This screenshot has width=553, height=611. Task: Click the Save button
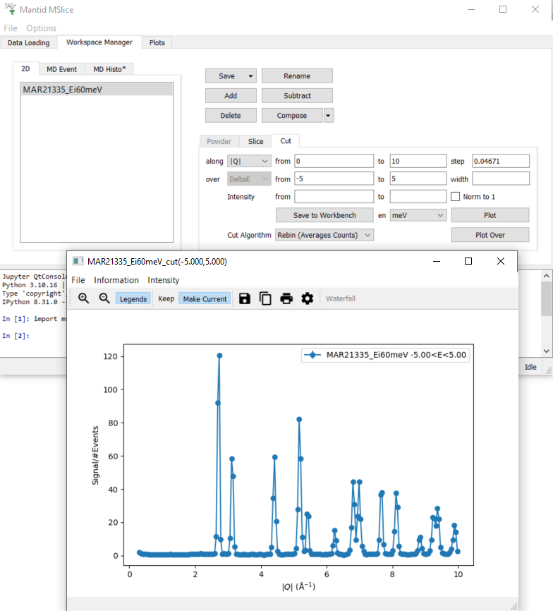click(226, 76)
